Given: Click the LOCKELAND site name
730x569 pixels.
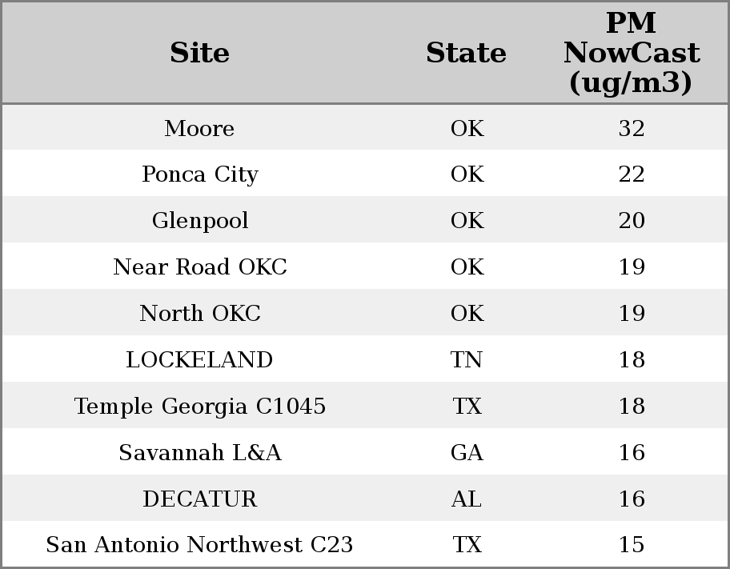Looking at the screenshot, I should coord(199,359).
